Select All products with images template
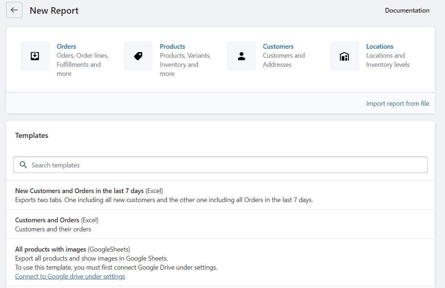The width and height of the screenshot is (445, 288). point(51,249)
